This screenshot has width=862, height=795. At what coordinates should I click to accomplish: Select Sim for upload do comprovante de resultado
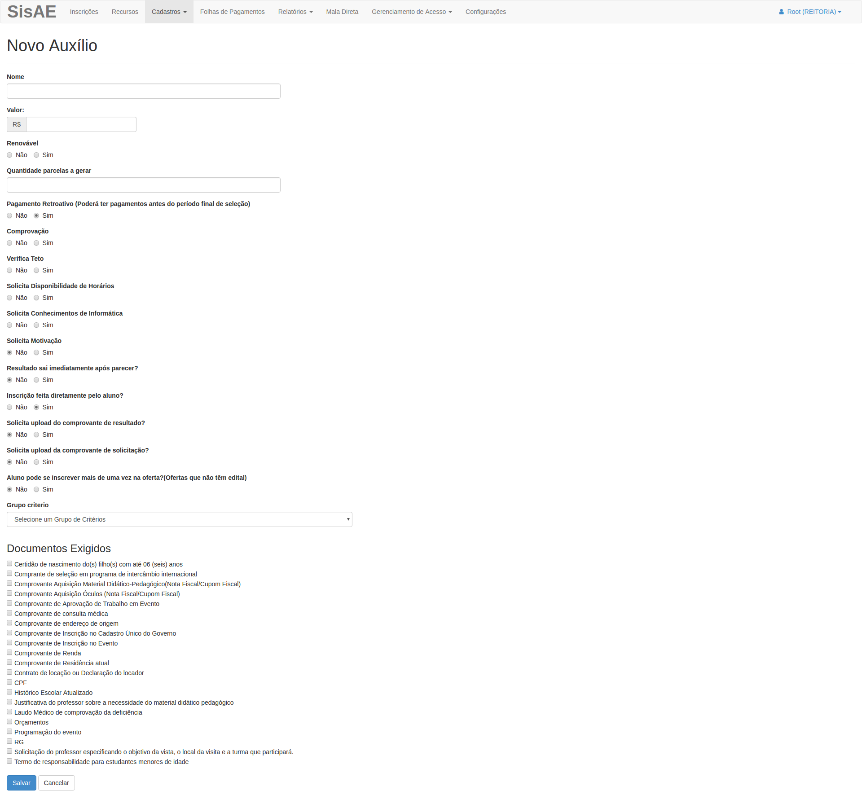(36, 435)
